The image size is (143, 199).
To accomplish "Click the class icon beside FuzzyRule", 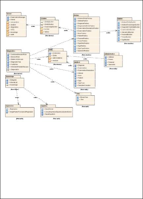I will tap(8, 64).
